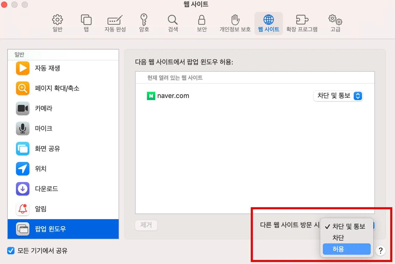Click the 제거 button
Image resolution: width=395 pixels, height=264 pixels.
(x=146, y=225)
